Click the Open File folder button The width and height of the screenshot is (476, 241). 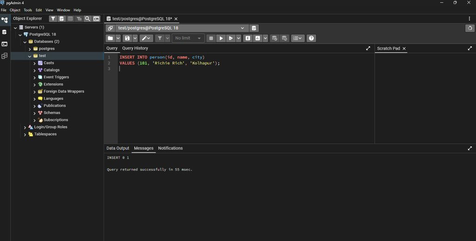pyautogui.click(x=111, y=38)
